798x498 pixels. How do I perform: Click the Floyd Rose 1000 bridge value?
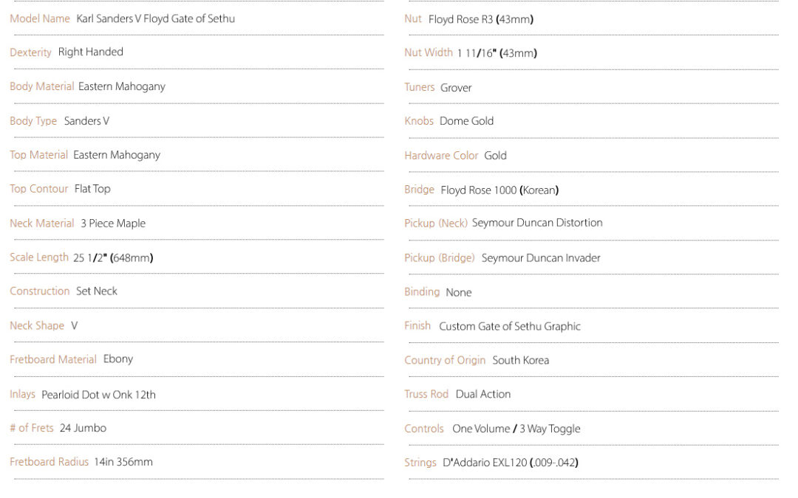499,190
